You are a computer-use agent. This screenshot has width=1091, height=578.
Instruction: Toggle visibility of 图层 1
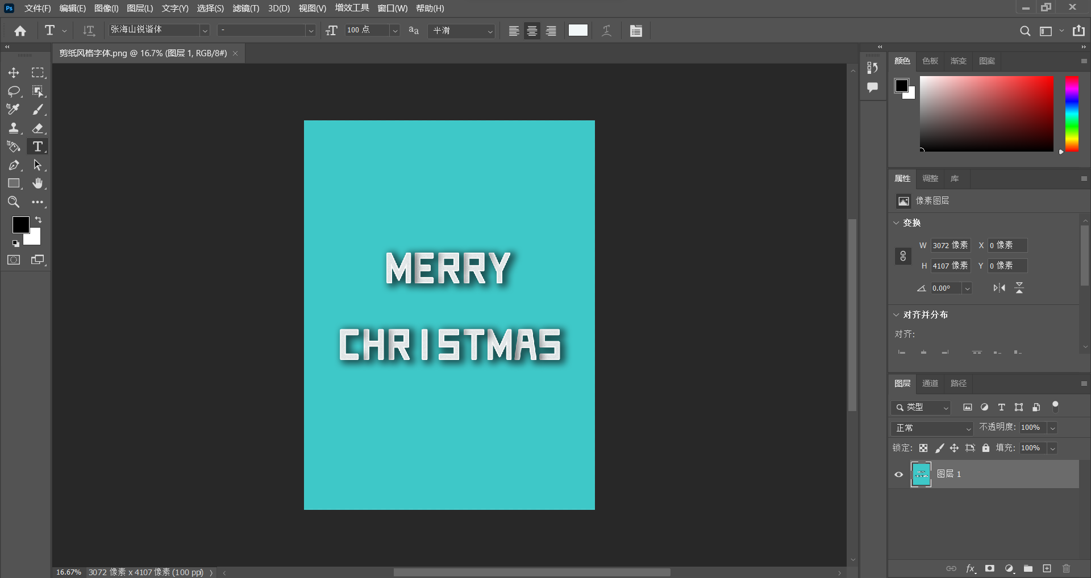click(899, 475)
